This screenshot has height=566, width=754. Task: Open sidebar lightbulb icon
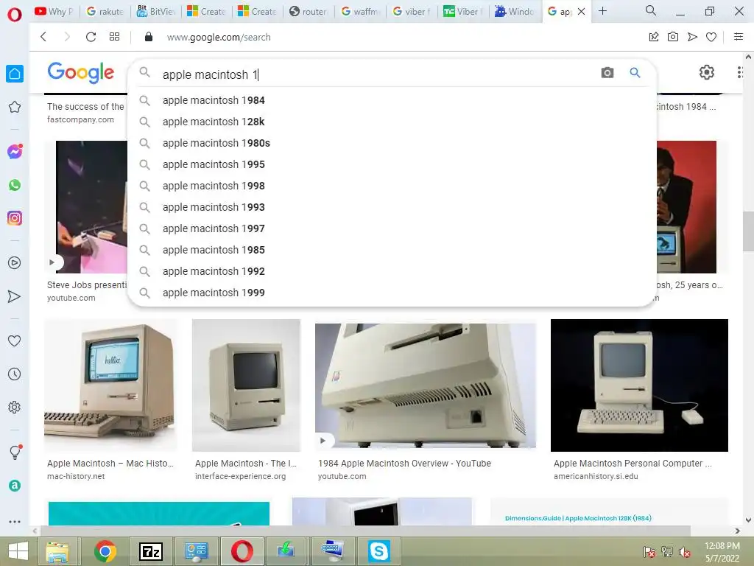[x=15, y=452]
